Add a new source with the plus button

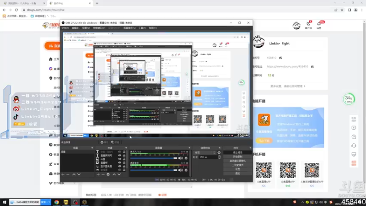coord(98,174)
